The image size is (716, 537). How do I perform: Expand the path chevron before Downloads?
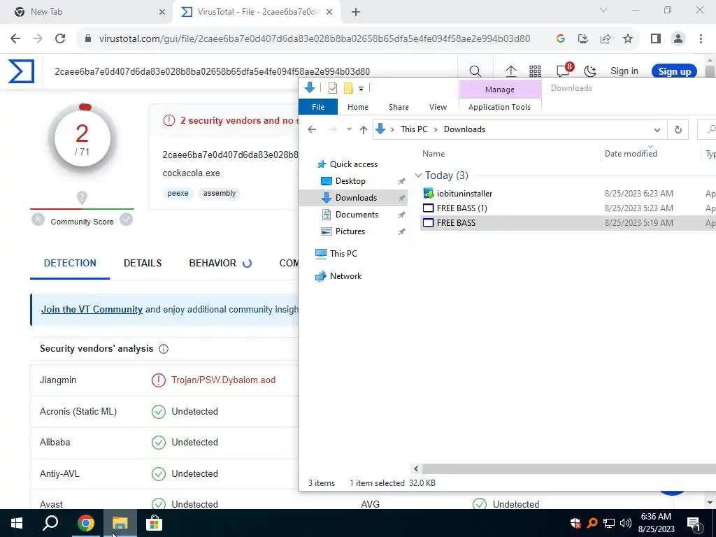436,129
